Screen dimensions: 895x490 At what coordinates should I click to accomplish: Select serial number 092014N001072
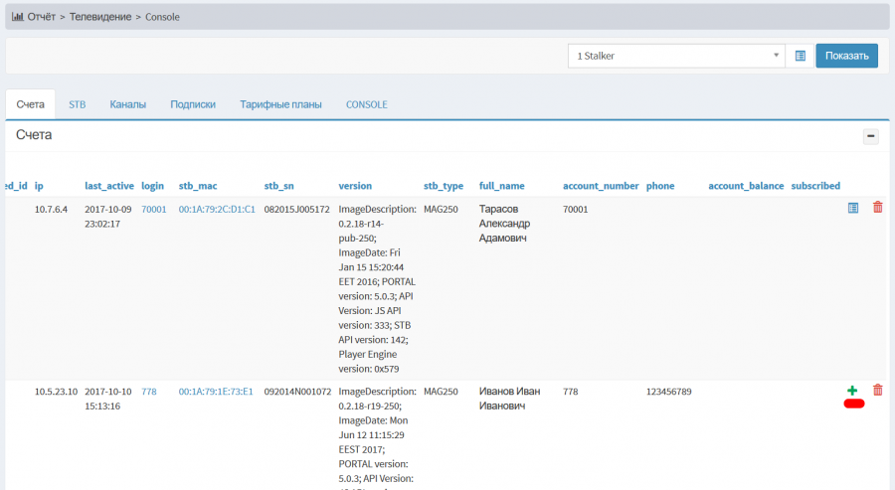tap(297, 392)
